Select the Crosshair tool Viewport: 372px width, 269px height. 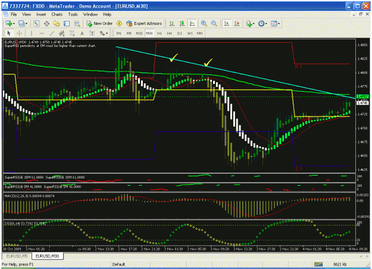click(x=19, y=33)
